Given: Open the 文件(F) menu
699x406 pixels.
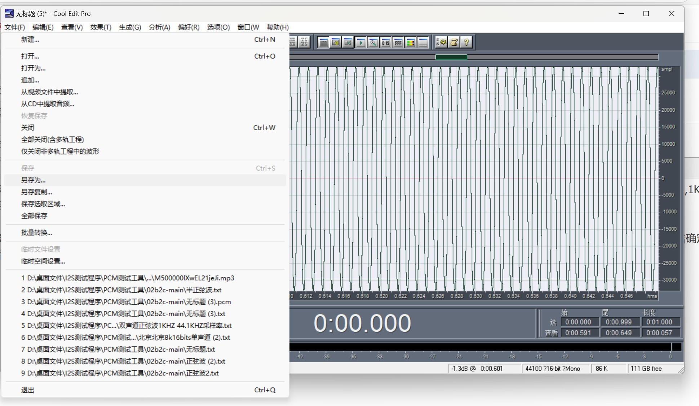Looking at the screenshot, I should tap(15, 27).
